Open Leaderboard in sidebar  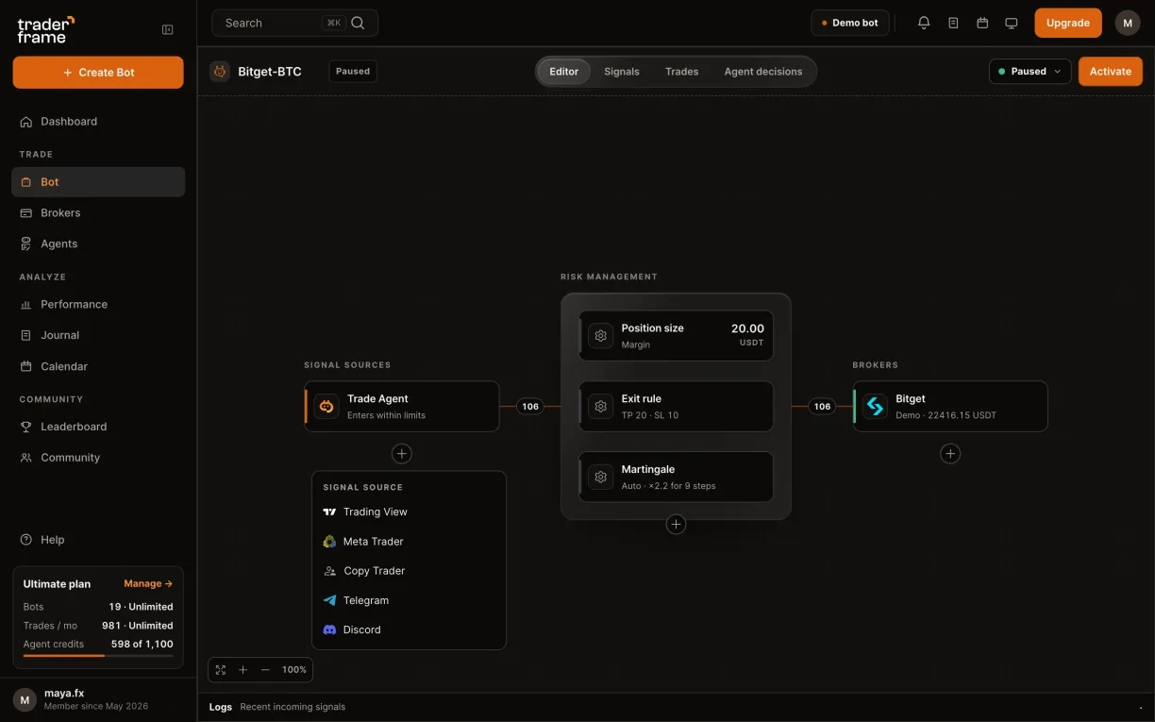point(98,427)
